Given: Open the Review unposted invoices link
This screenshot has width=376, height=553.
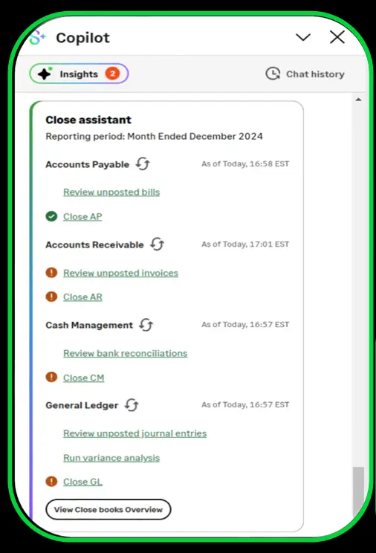Looking at the screenshot, I should click(x=120, y=273).
